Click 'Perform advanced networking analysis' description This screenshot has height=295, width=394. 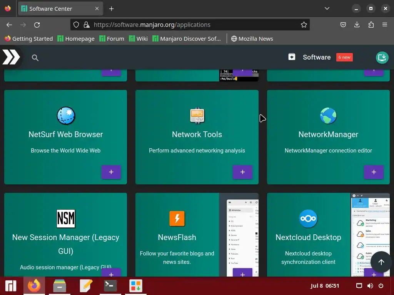[197, 151]
